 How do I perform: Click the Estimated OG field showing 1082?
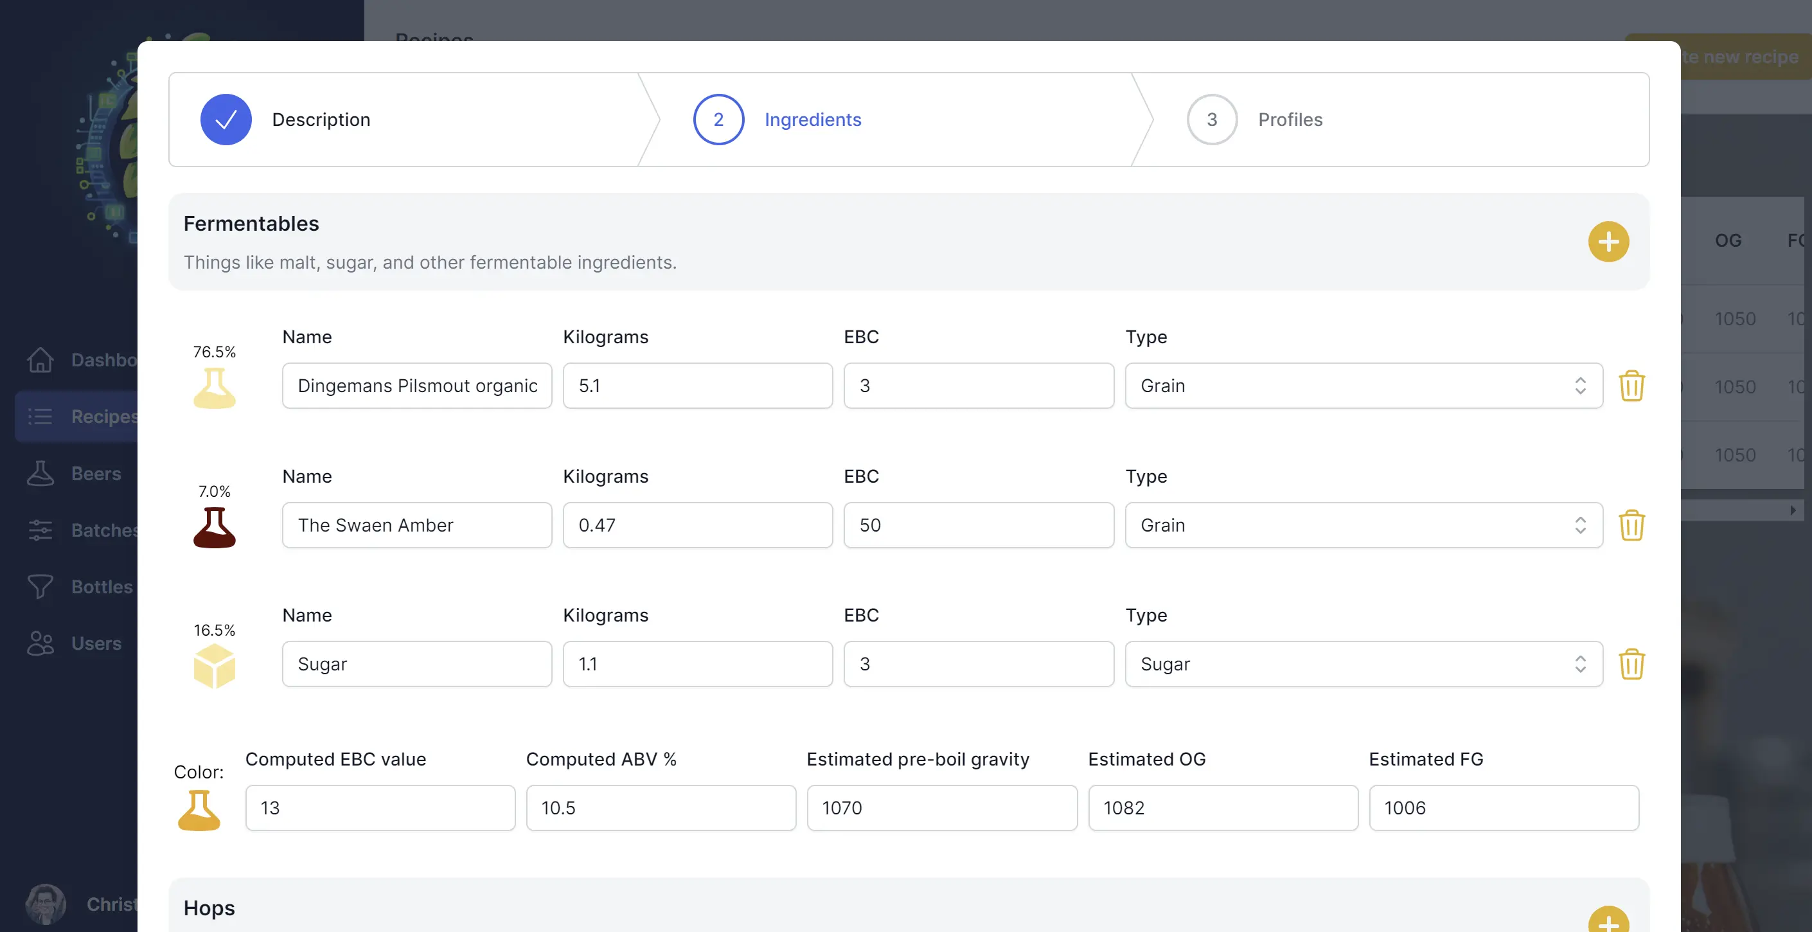tap(1223, 807)
